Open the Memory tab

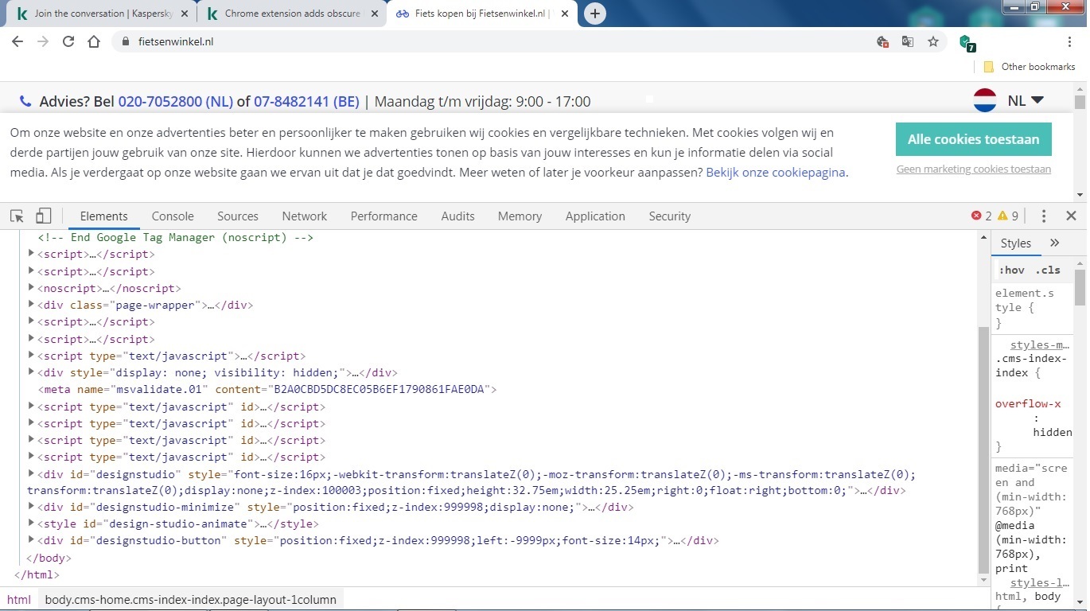tap(520, 216)
